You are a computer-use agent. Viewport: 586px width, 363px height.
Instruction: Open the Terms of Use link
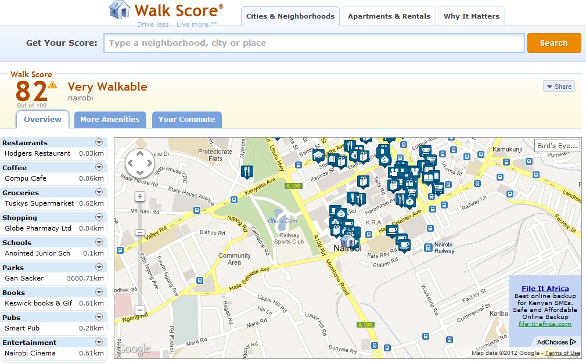pyautogui.click(x=563, y=353)
